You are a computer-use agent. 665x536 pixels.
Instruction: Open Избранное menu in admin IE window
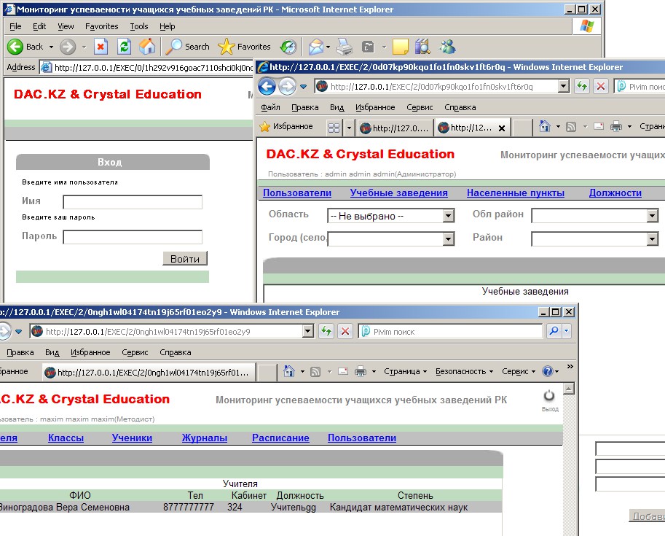[375, 107]
